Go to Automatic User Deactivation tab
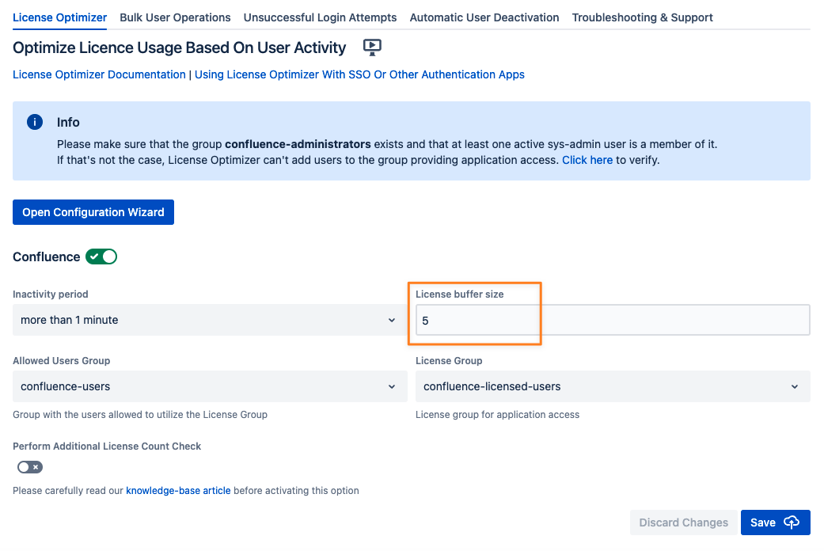Viewport: 824px width, 551px height. pos(484,17)
